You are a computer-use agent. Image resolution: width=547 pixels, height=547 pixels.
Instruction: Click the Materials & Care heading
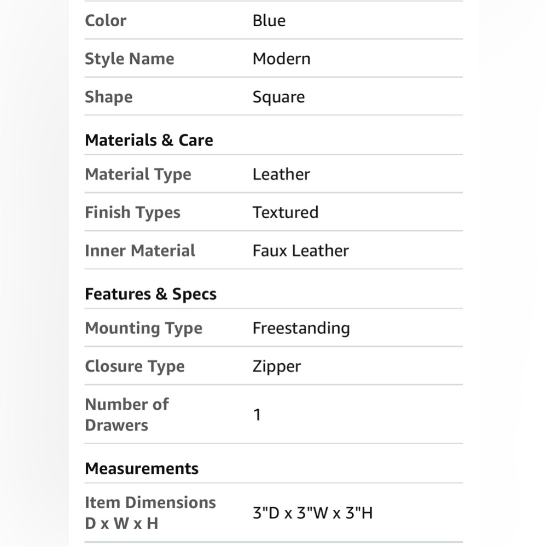tap(149, 140)
